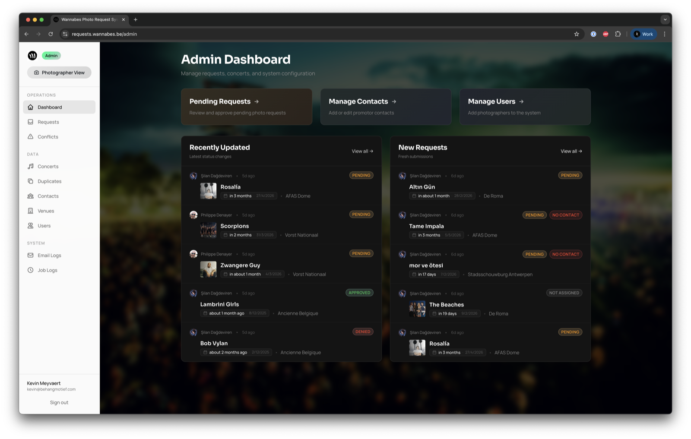Click View all in New Requests
Screen dimensions: 691x439
click(571, 151)
